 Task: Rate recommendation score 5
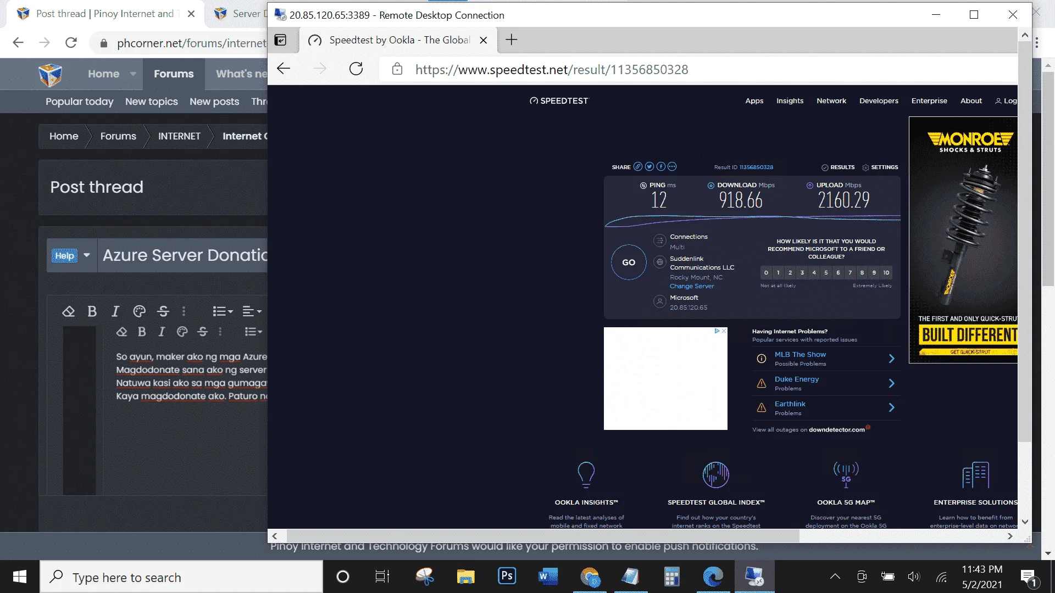pyautogui.click(x=826, y=272)
